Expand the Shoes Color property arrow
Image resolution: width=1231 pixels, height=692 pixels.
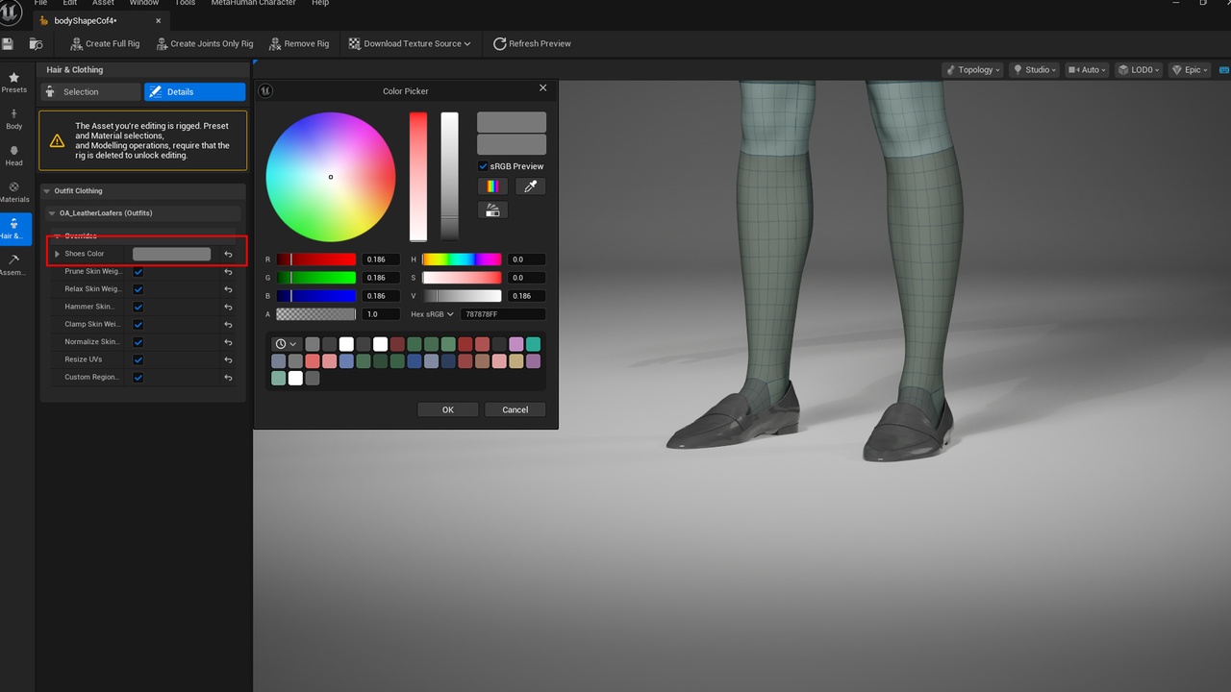tap(57, 254)
